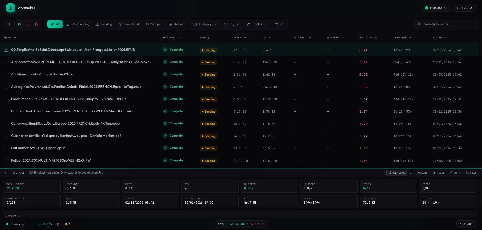This screenshot has width=482, height=230.
Task: Open the Category filter dropdown
Action: pos(205,24)
